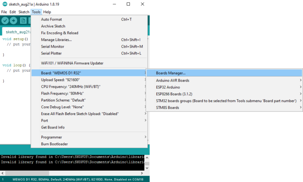Click the New sketch toolbar icon

pos(23,21)
